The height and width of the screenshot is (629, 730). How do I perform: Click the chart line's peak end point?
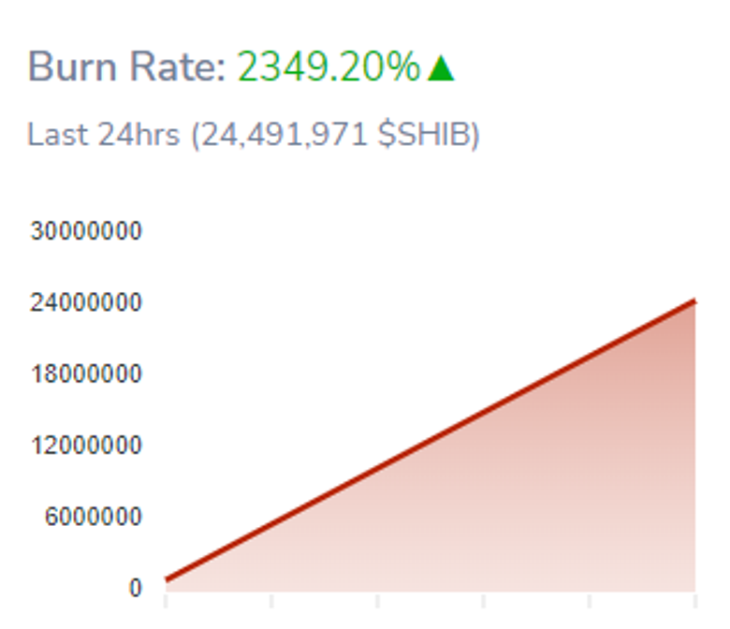coord(694,301)
